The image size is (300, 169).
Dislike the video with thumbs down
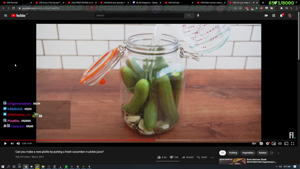(174, 157)
